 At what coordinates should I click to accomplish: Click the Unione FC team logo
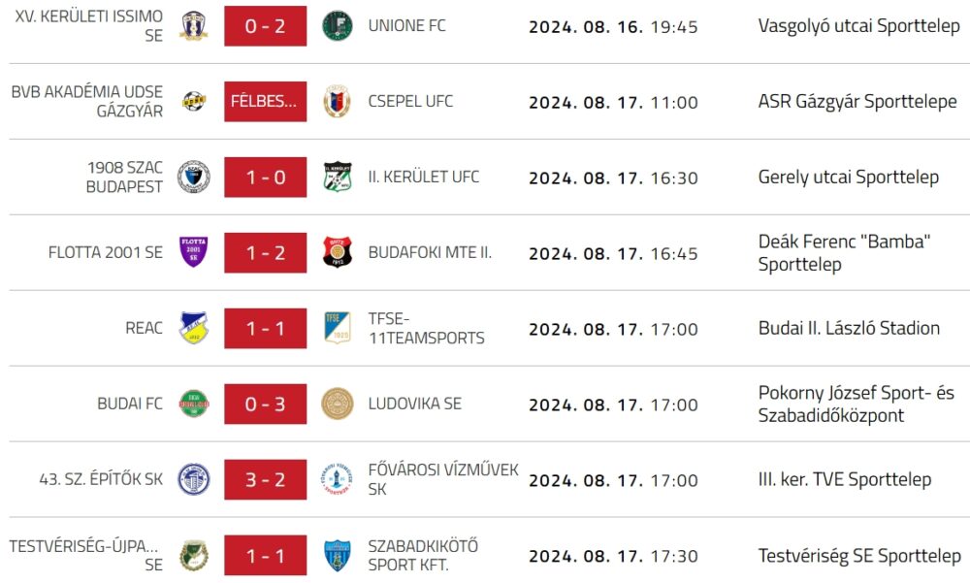coord(338,26)
